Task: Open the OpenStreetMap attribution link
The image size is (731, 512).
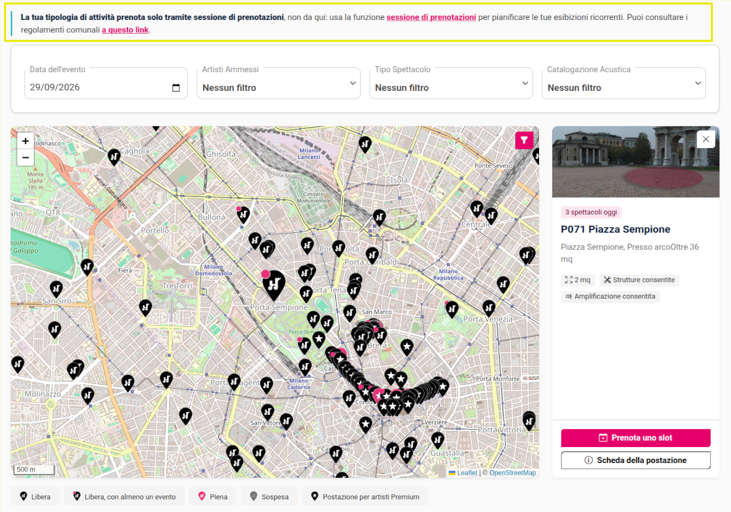Action: click(x=513, y=473)
